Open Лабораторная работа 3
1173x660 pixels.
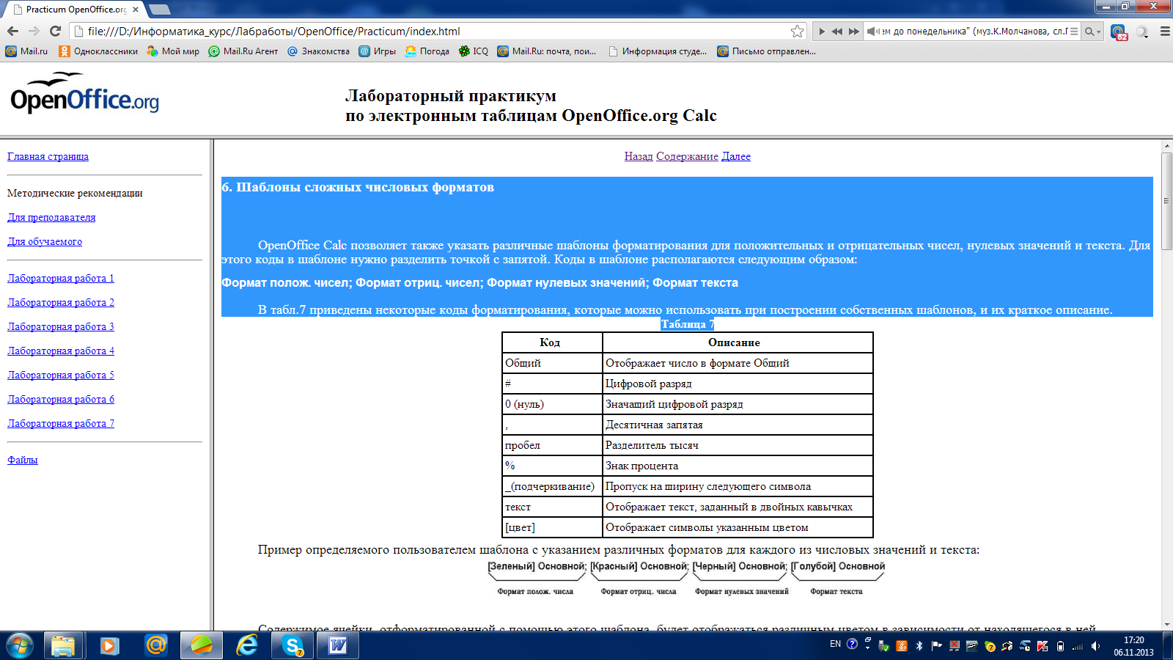point(61,326)
